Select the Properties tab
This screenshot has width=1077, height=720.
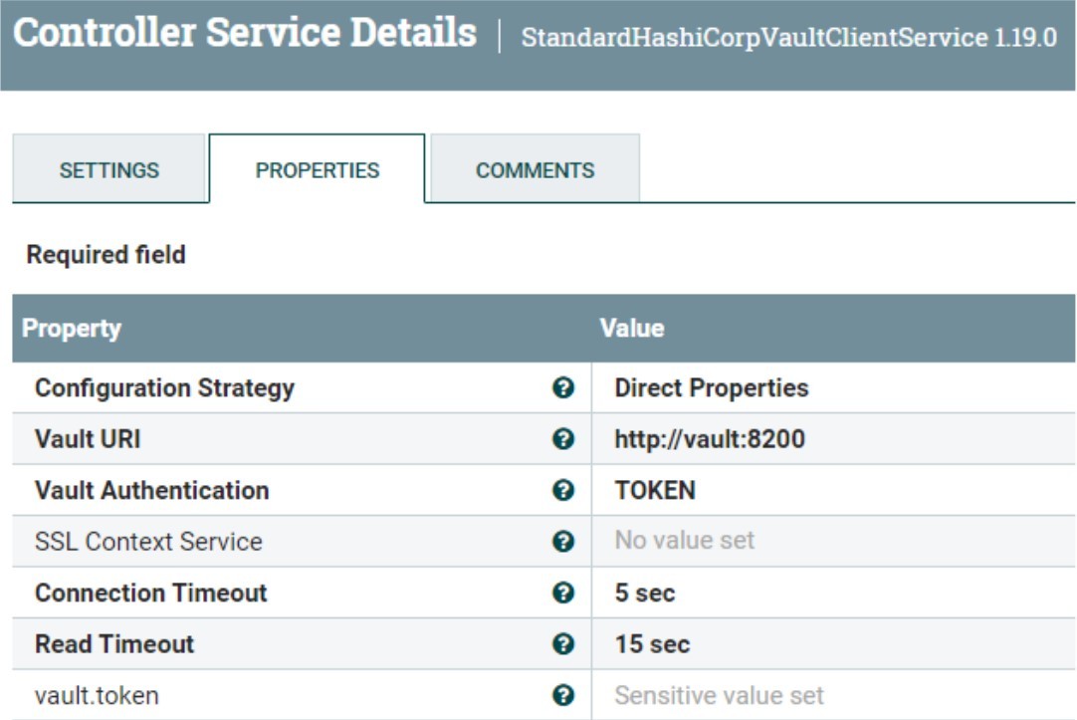(318, 169)
